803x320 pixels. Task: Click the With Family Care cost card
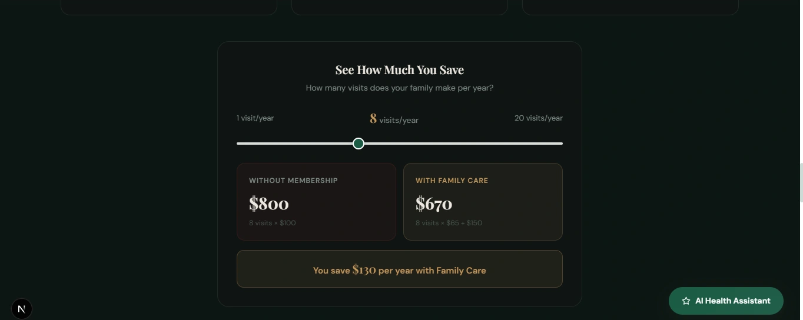(483, 202)
